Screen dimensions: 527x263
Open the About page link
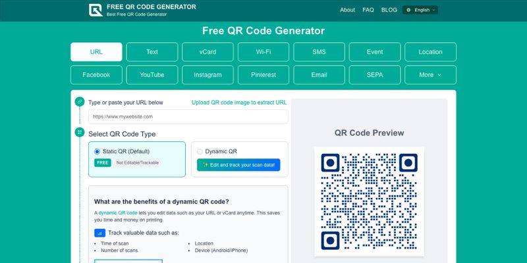point(347,10)
